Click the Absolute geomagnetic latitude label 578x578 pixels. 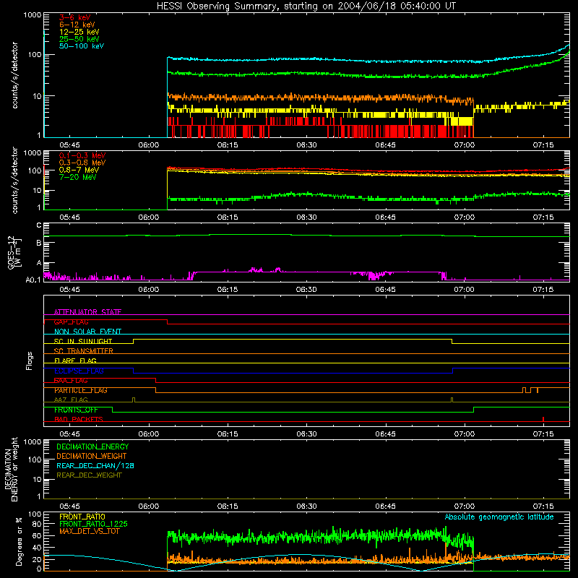point(499,517)
